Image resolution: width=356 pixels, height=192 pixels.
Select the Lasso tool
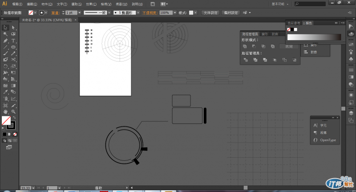pyautogui.click(x=13, y=34)
